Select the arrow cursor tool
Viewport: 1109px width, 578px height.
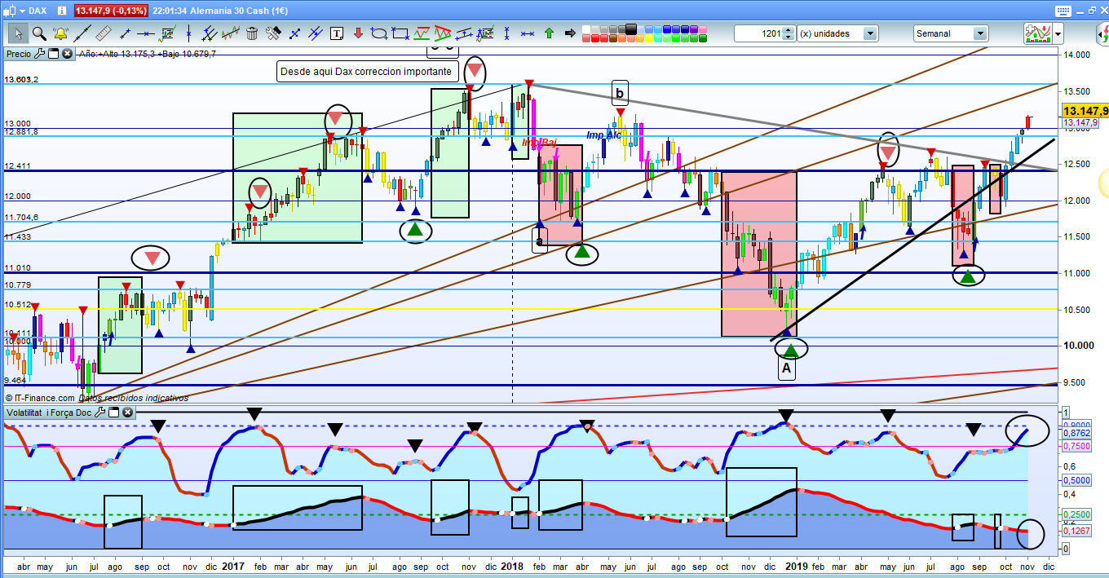coord(17,33)
